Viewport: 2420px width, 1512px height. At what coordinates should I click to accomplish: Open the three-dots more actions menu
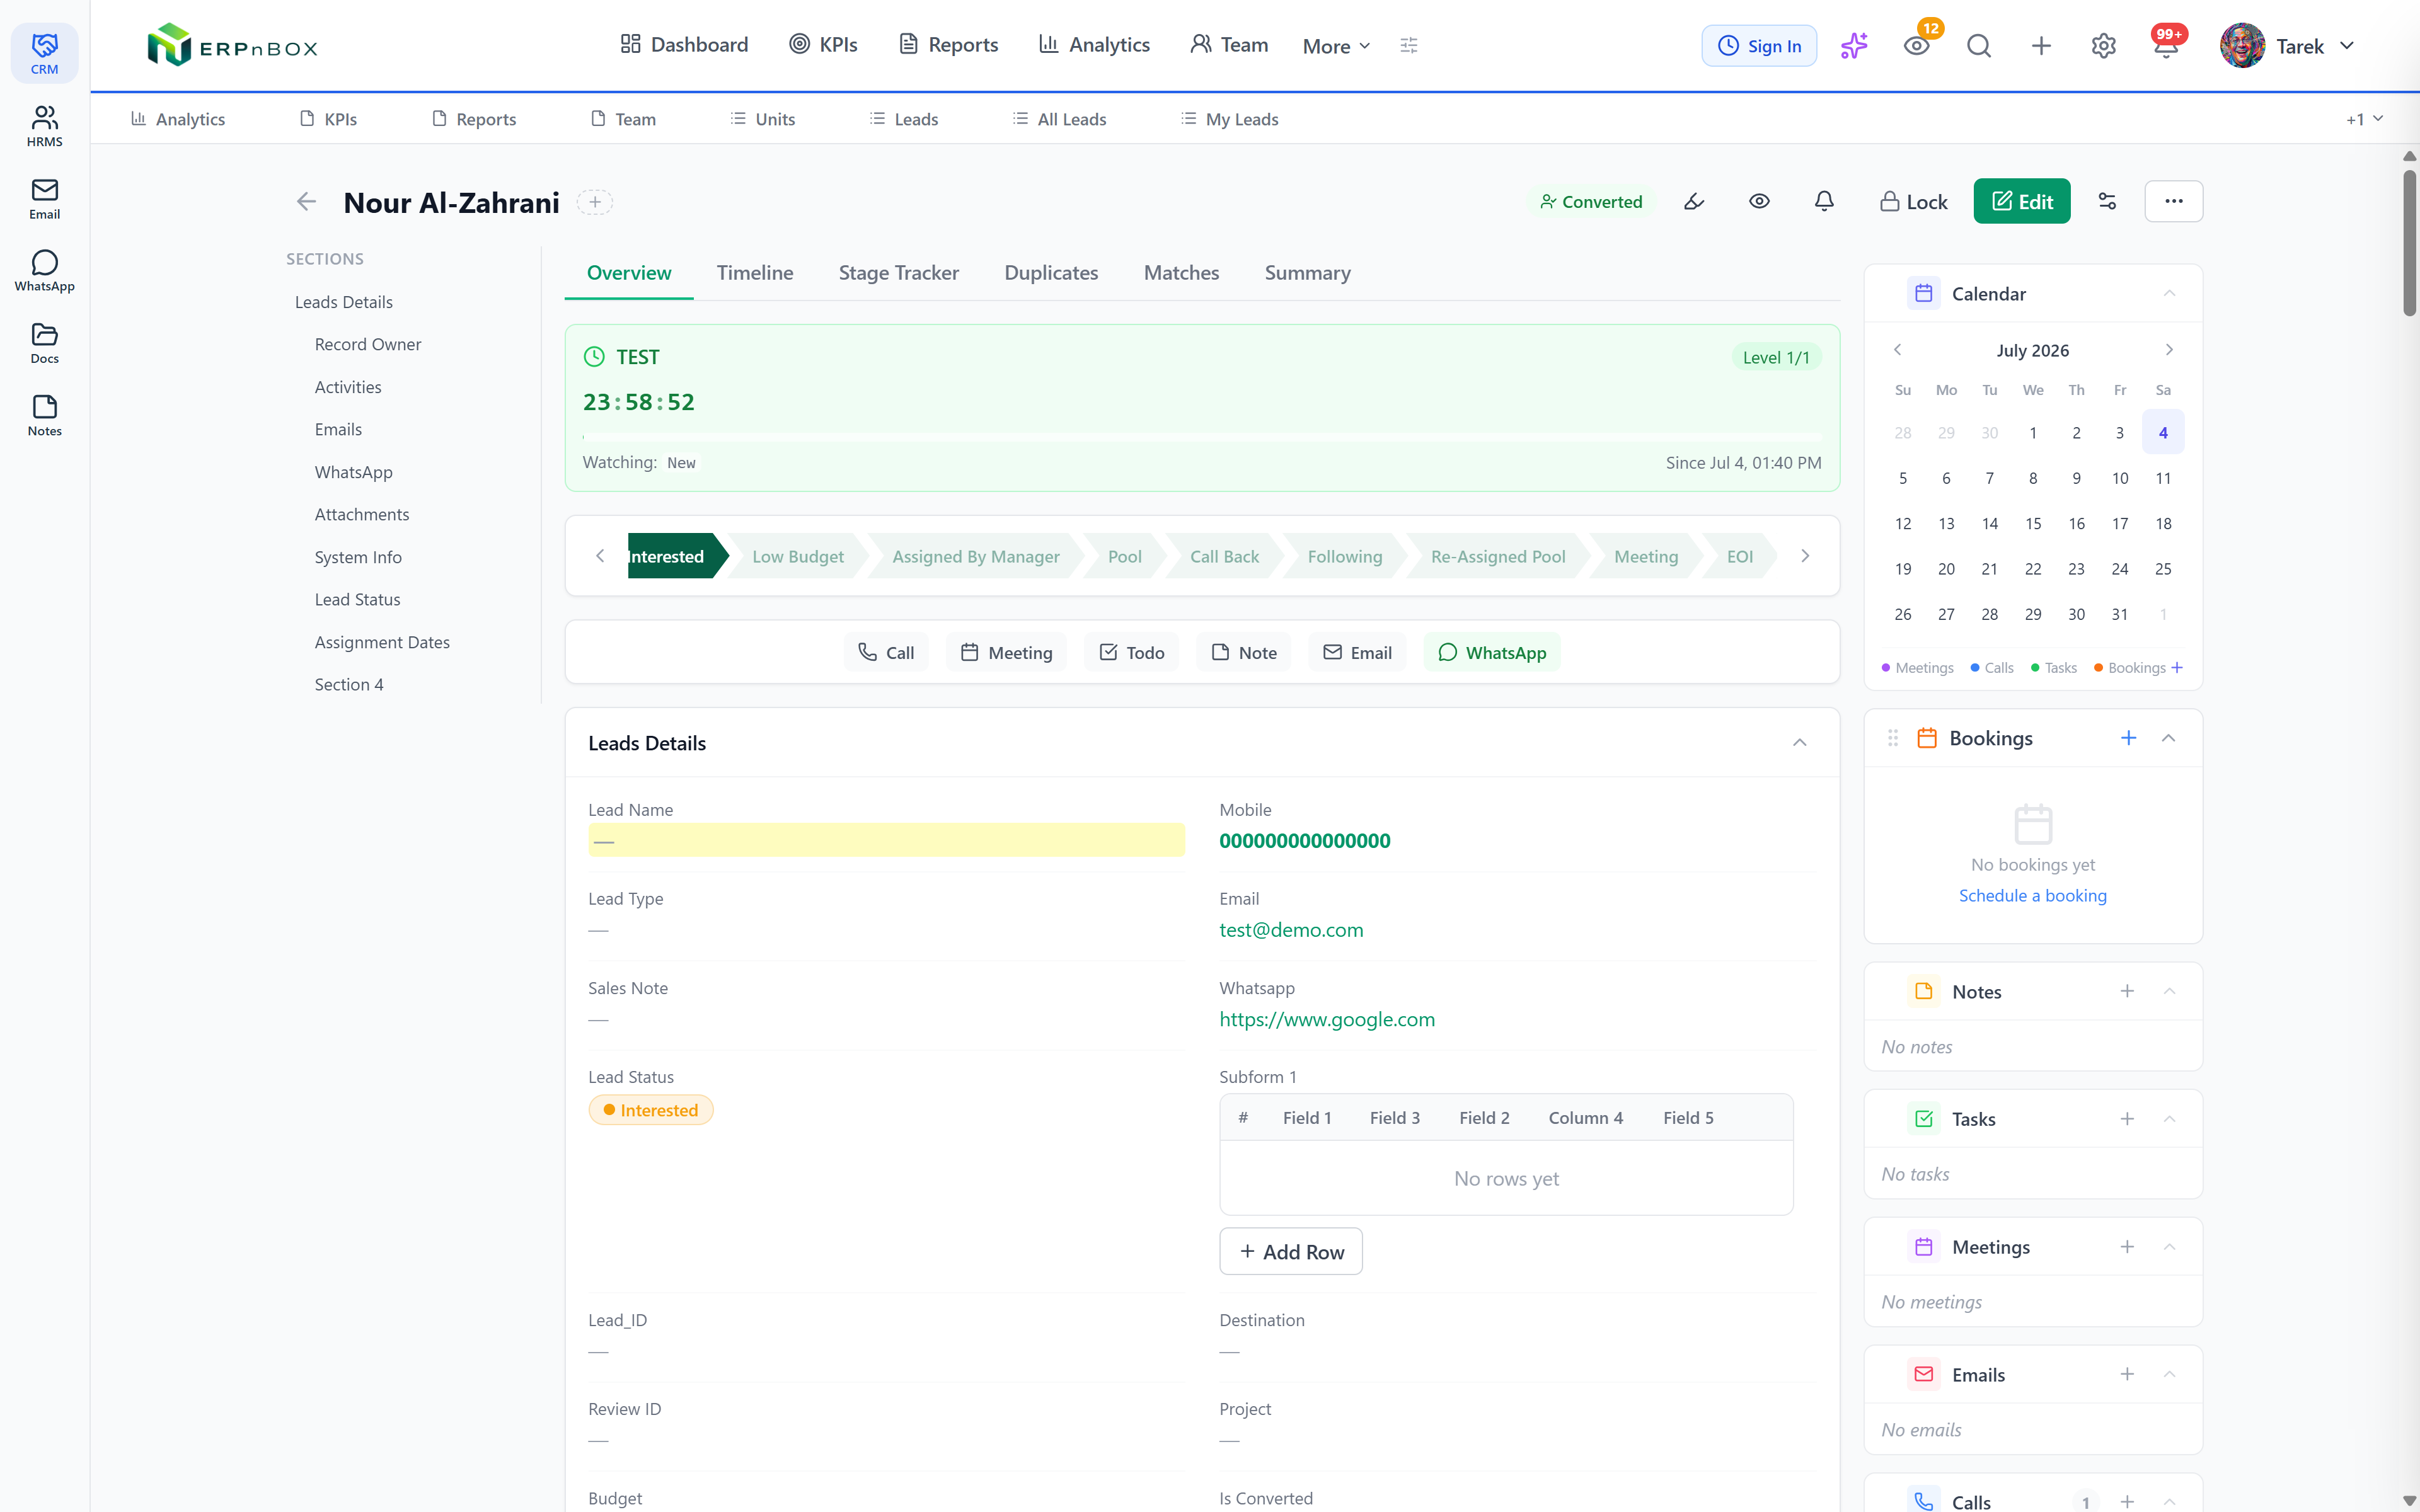tap(2173, 202)
